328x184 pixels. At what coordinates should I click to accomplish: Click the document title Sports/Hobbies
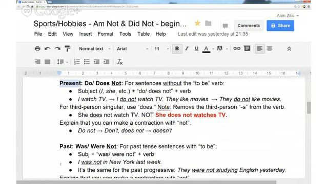tap(110, 24)
